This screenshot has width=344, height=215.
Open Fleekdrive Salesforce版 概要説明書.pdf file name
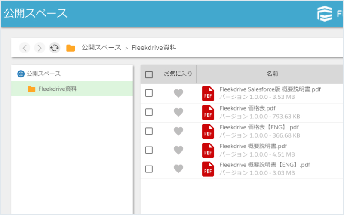pyautogui.click(x=270, y=89)
